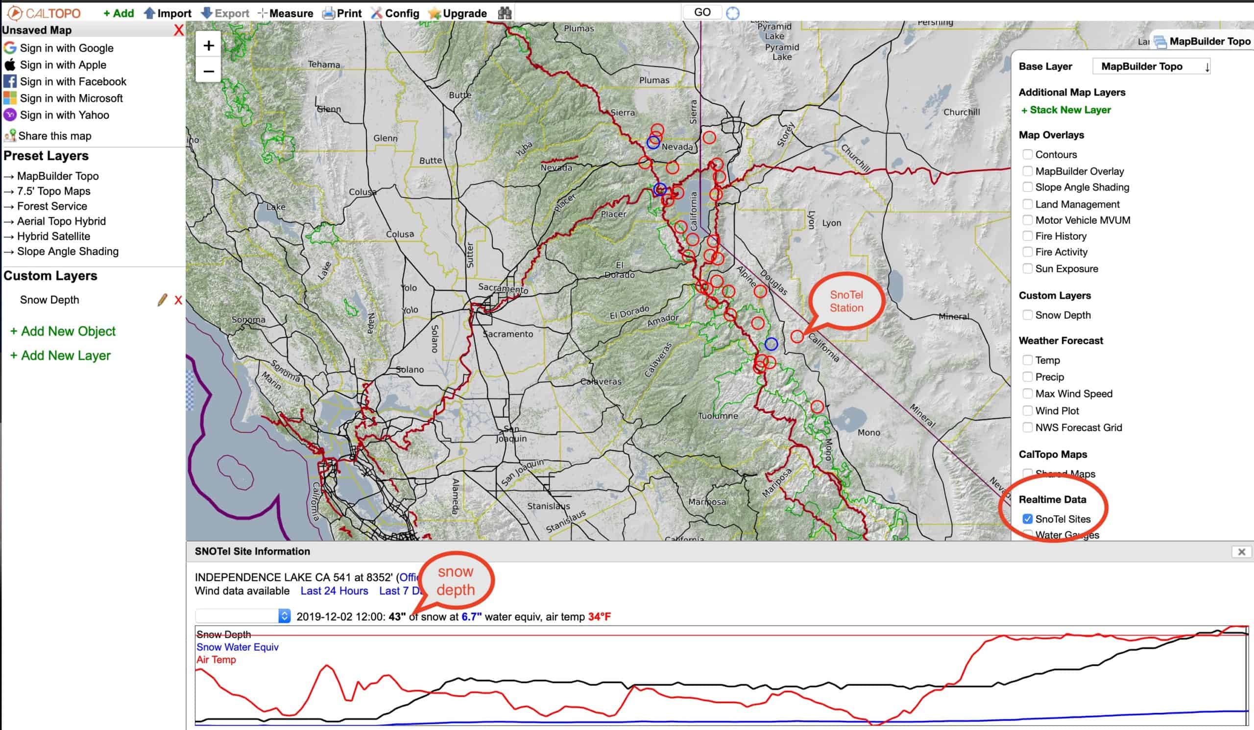Check the Fire History overlay box
This screenshot has width=1254, height=730.
click(1027, 236)
